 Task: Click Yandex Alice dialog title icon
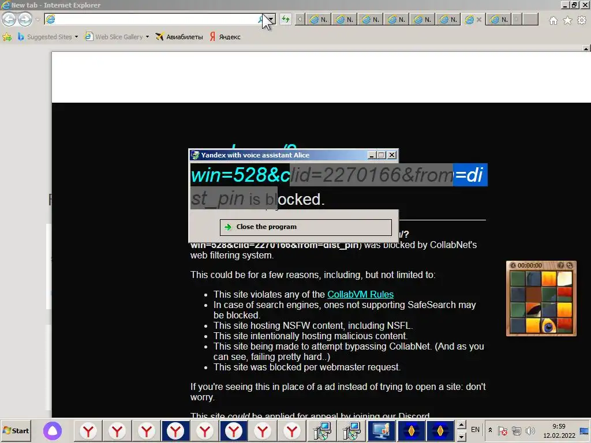[x=195, y=155]
